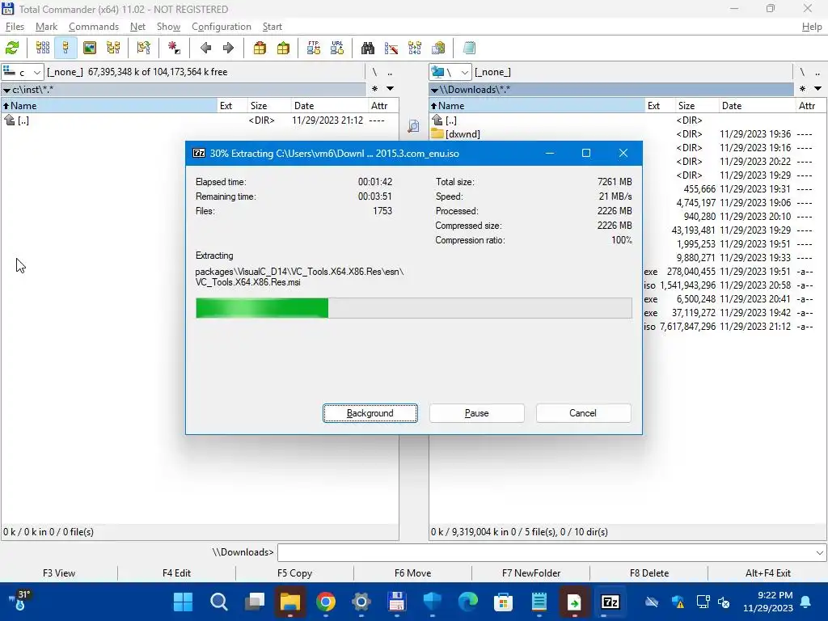Click the invert selection toolbar icon
Screen dimensions: 828x621
pos(144,48)
